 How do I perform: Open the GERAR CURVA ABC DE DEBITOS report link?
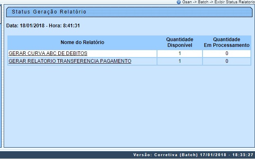48,53
